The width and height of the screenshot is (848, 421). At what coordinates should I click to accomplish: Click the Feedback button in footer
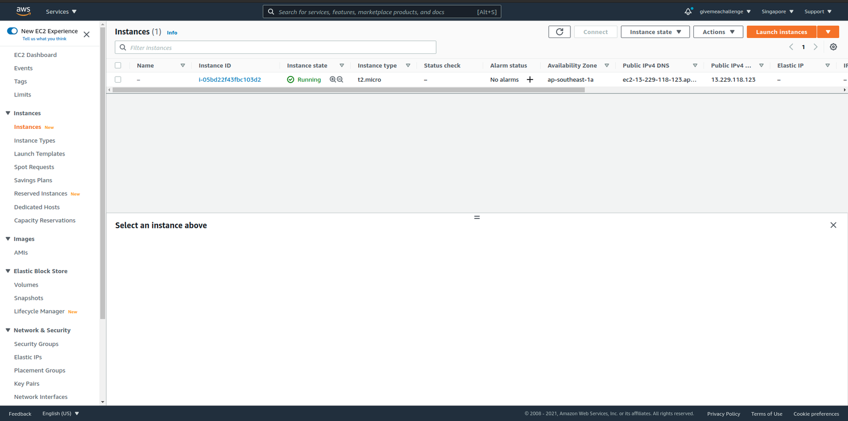coord(20,414)
